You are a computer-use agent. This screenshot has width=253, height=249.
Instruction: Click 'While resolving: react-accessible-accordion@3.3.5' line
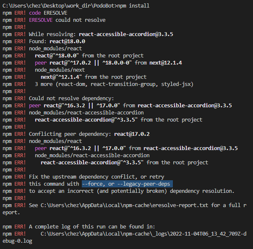pos(101,34)
